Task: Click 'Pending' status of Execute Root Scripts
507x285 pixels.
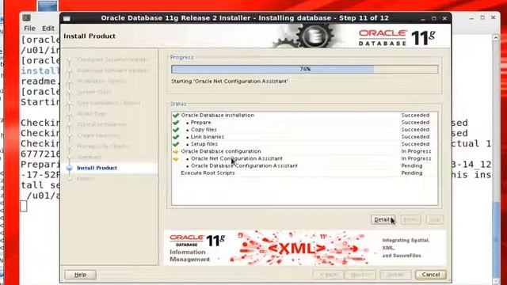Action: [412, 173]
